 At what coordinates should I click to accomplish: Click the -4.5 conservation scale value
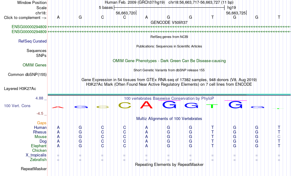pos(40,114)
